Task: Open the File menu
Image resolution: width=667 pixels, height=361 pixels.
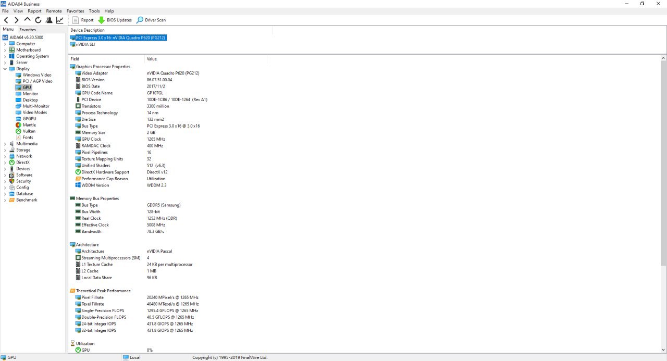Action: click(x=5, y=11)
